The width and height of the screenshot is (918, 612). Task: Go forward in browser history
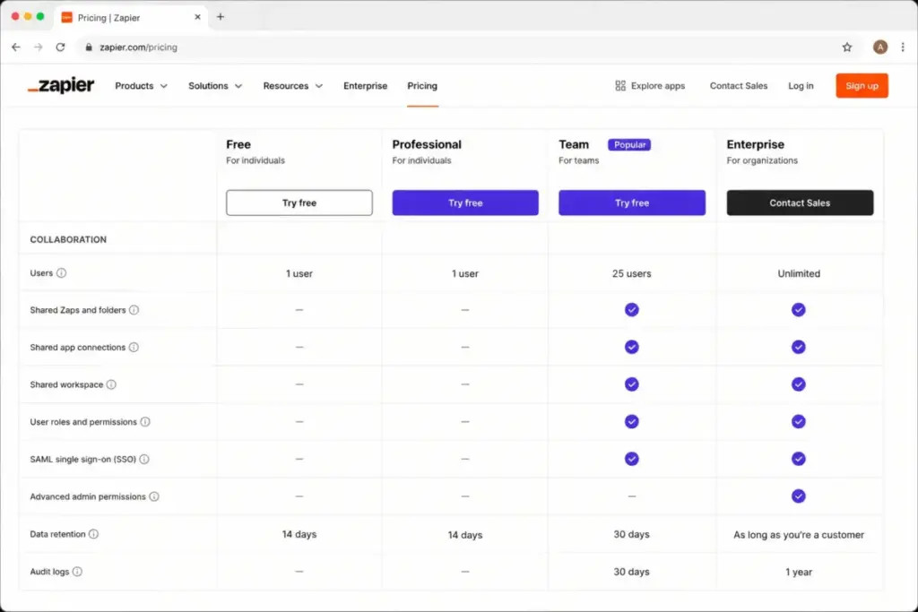coord(38,47)
